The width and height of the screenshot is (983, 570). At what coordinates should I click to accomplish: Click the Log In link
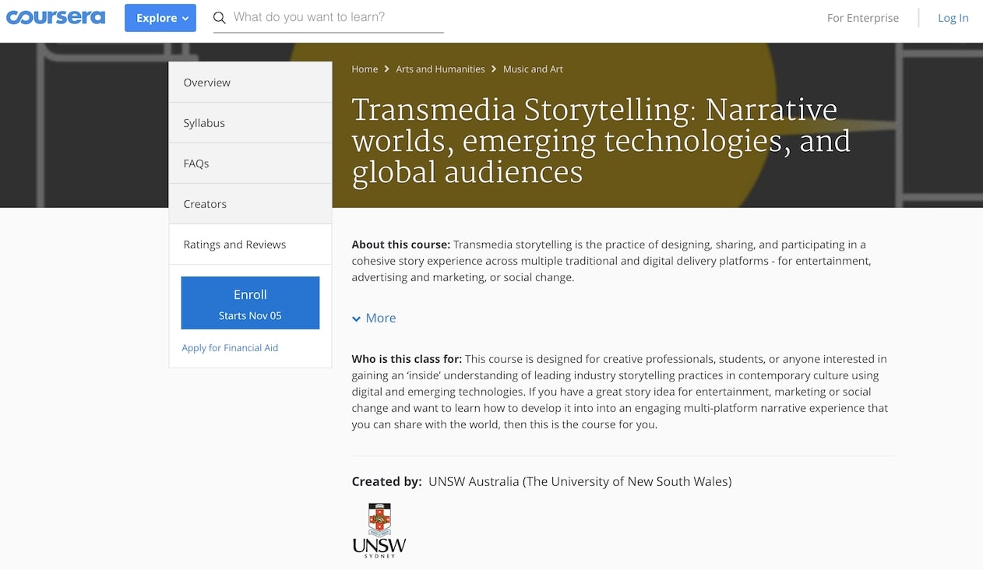[x=953, y=18]
